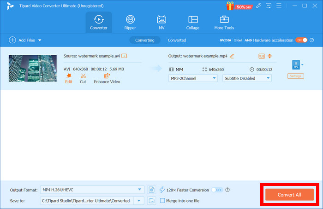The image size is (323, 209).
Task: Open the feedback chat icon
Action: [x=269, y=6]
